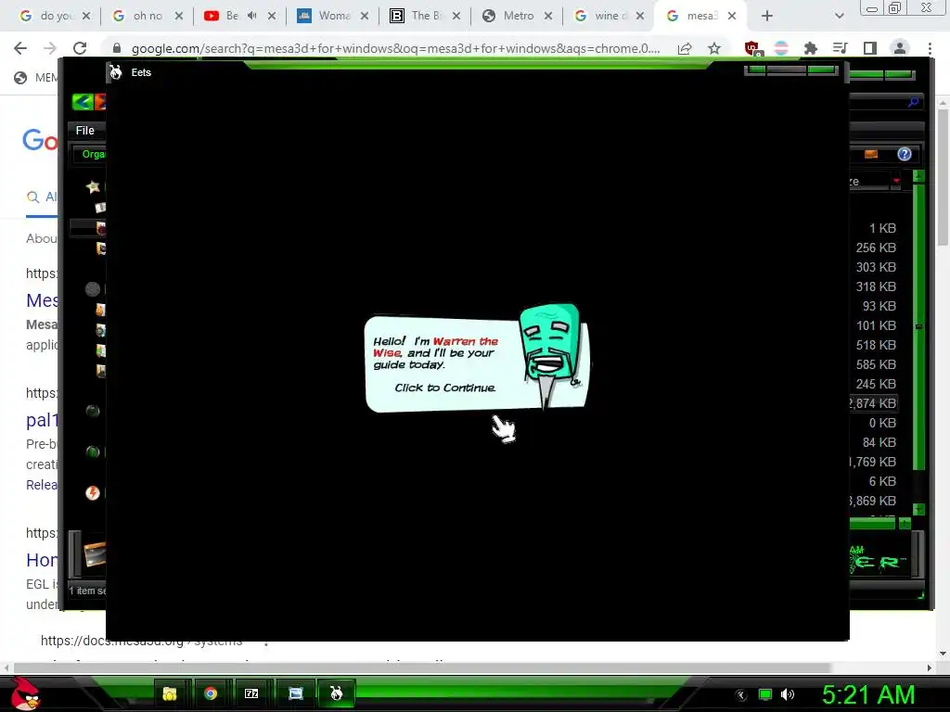The width and height of the screenshot is (950, 712).
Task: Open uBlock Origin extension icon
Action: [751, 48]
